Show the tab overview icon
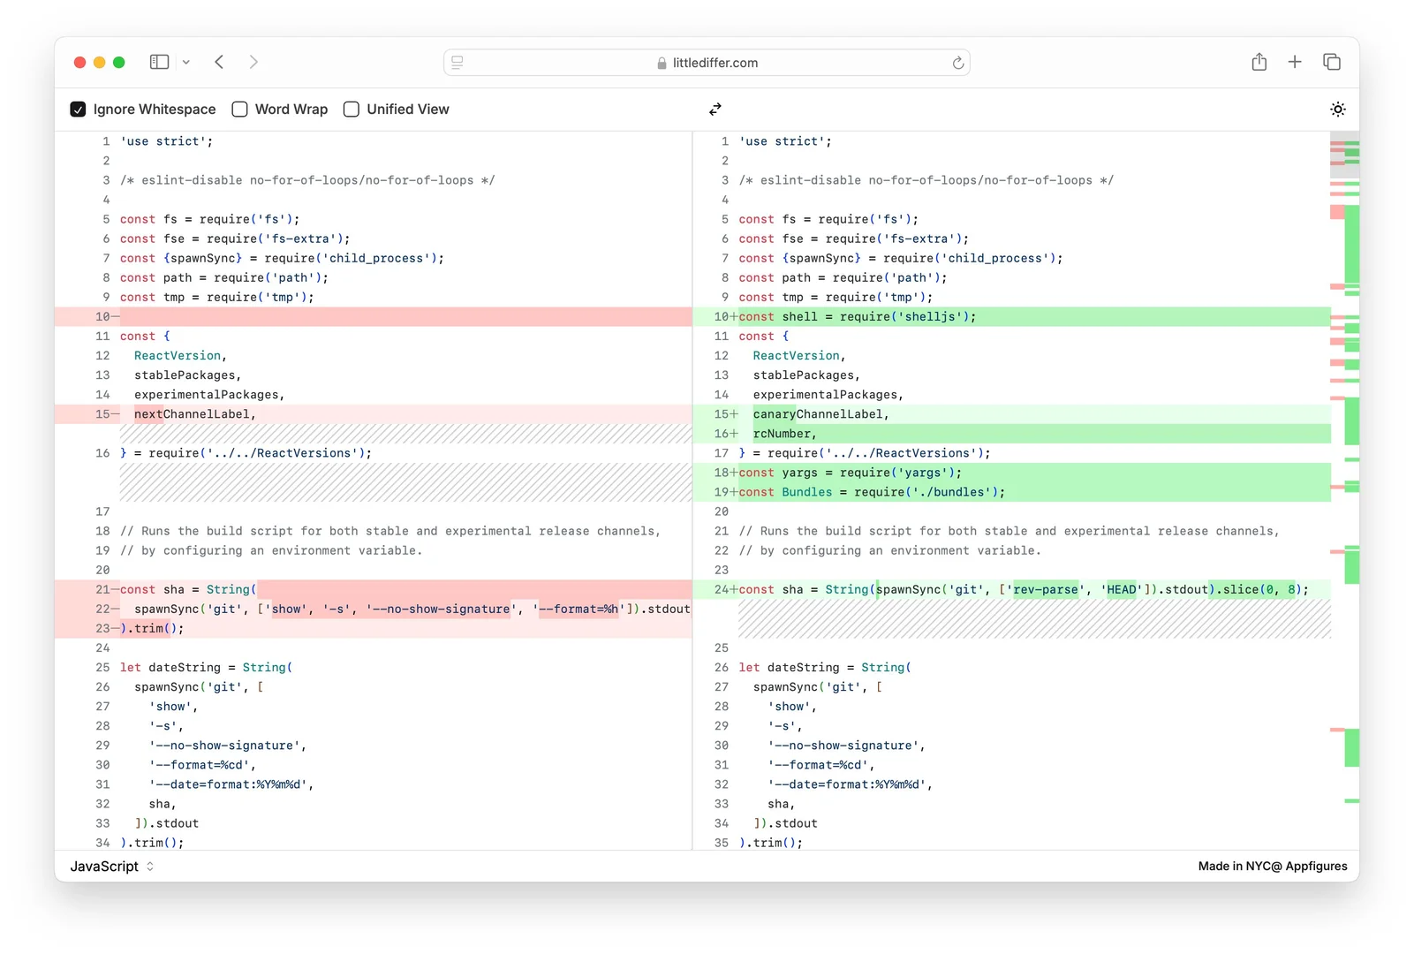The image size is (1414, 954). 1332,62
